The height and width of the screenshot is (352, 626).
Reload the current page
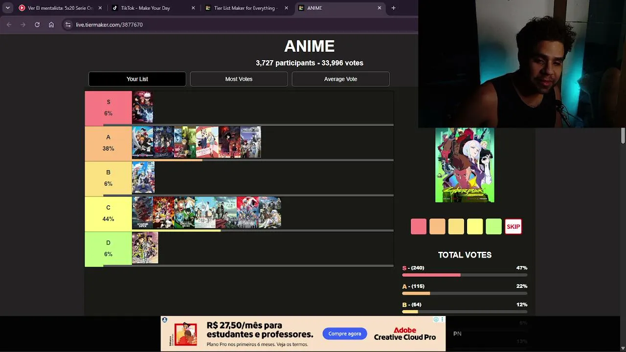pyautogui.click(x=37, y=24)
